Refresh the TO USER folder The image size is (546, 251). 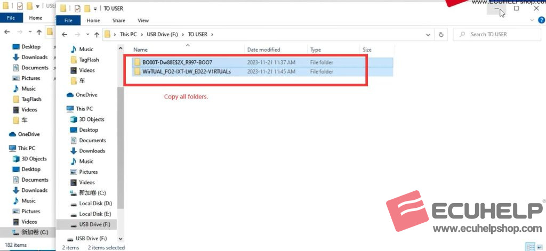441,35
